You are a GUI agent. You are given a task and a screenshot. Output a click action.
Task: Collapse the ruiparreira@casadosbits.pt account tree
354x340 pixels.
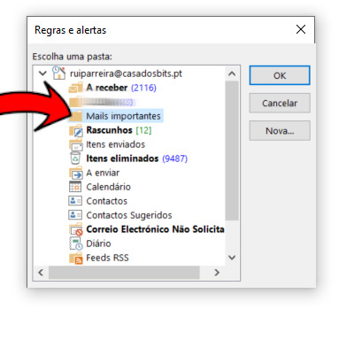[x=42, y=73]
